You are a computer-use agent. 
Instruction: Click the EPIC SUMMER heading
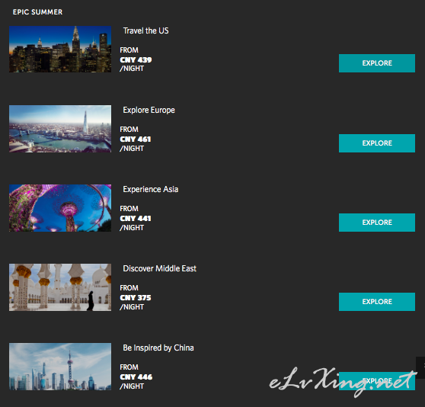[x=37, y=12]
